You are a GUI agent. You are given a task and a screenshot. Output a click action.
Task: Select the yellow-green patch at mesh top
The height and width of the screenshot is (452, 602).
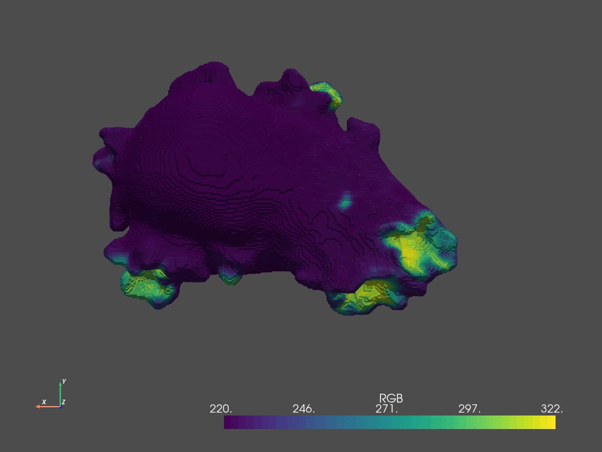click(327, 92)
